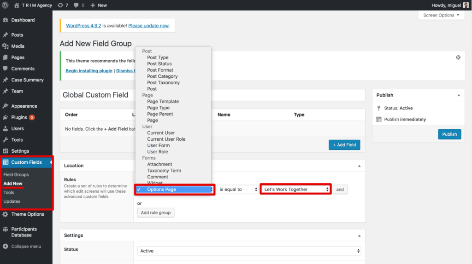This screenshot has width=472, height=264.
Task: Click the Please update now link
Action: pyautogui.click(x=148, y=26)
